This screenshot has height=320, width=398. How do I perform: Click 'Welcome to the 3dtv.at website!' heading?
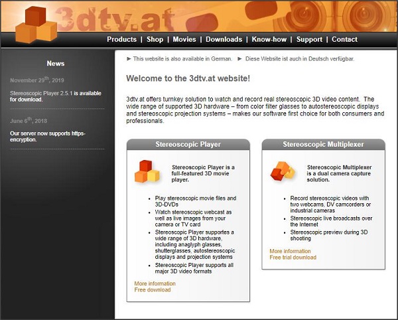188,78
